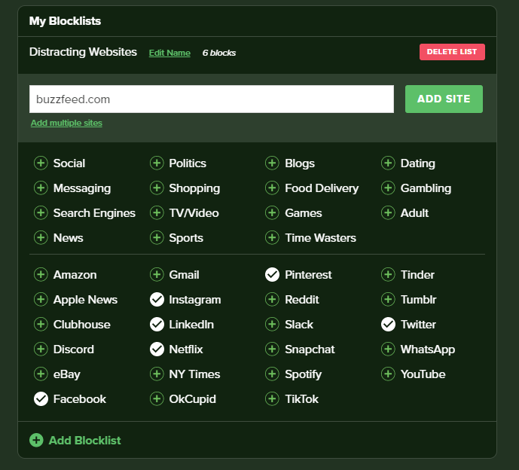This screenshot has width=519, height=470.
Task: Add Tinder to the blocklist
Action: [x=388, y=275]
